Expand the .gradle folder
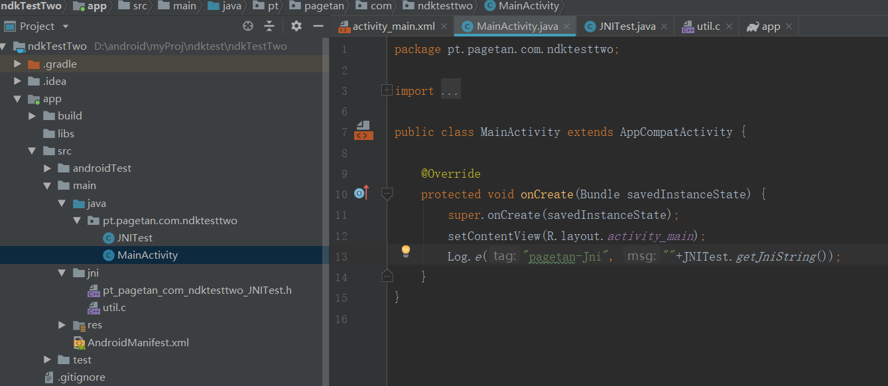Image resolution: width=888 pixels, height=386 pixels. (18, 64)
